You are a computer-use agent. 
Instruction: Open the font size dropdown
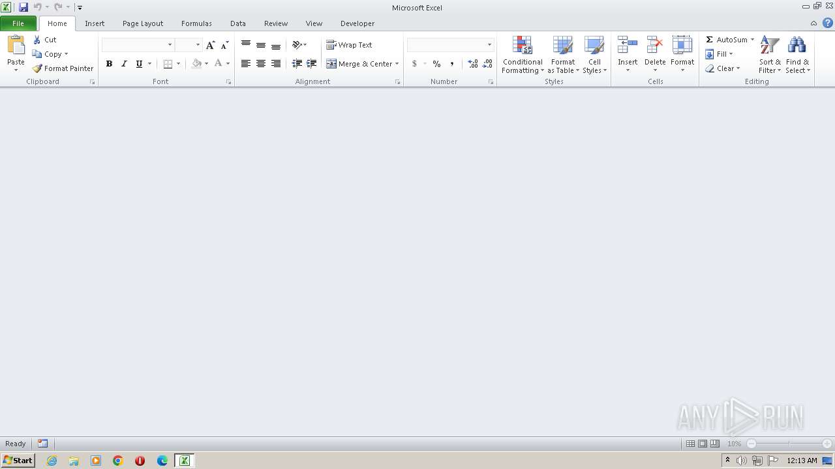click(x=198, y=45)
